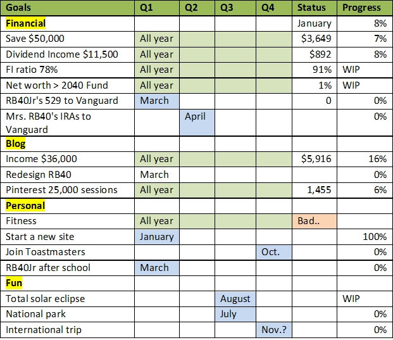Click the Q3 column header
Screen dimensions: 393x340
(x=235, y=8)
